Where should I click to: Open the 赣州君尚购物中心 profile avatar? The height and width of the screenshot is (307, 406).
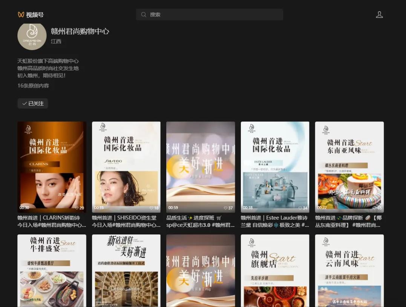coord(32,36)
